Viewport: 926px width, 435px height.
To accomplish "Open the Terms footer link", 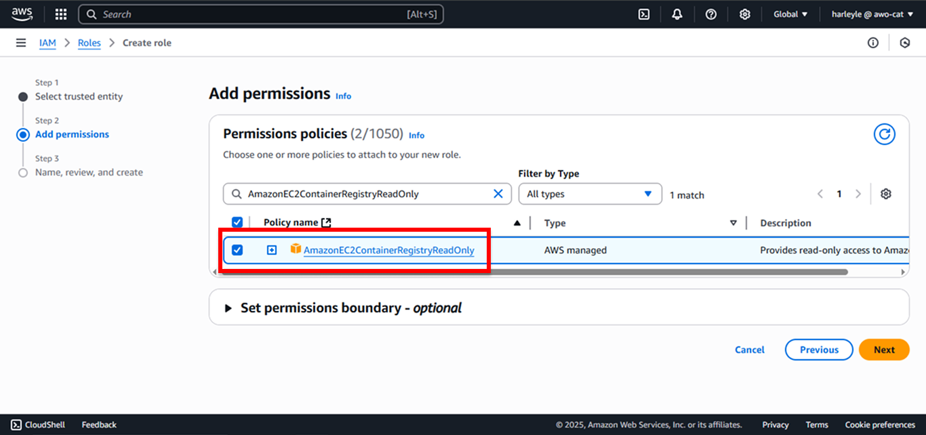I will point(817,425).
